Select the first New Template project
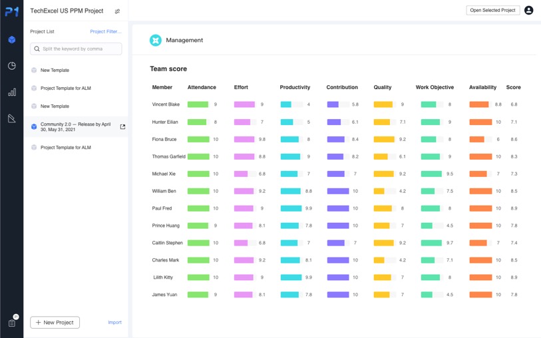The width and height of the screenshot is (541, 338). [55, 70]
